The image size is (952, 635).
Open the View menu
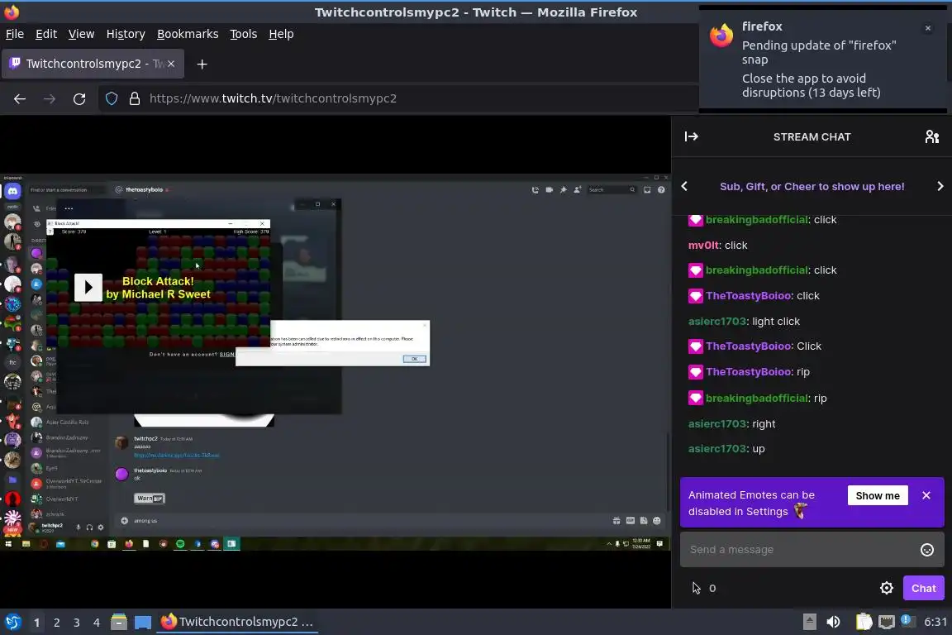81,34
